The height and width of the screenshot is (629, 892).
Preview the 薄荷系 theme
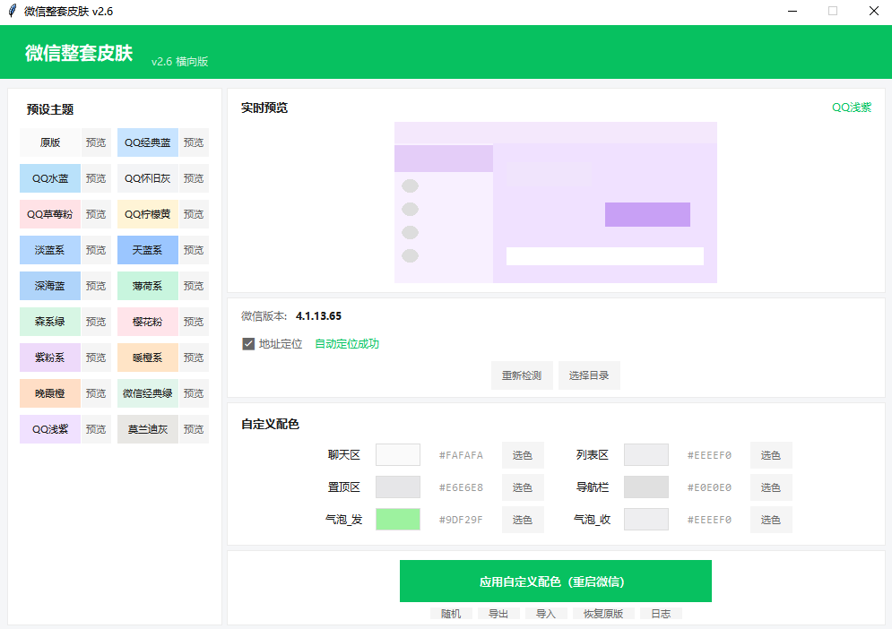[x=194, y=286]
